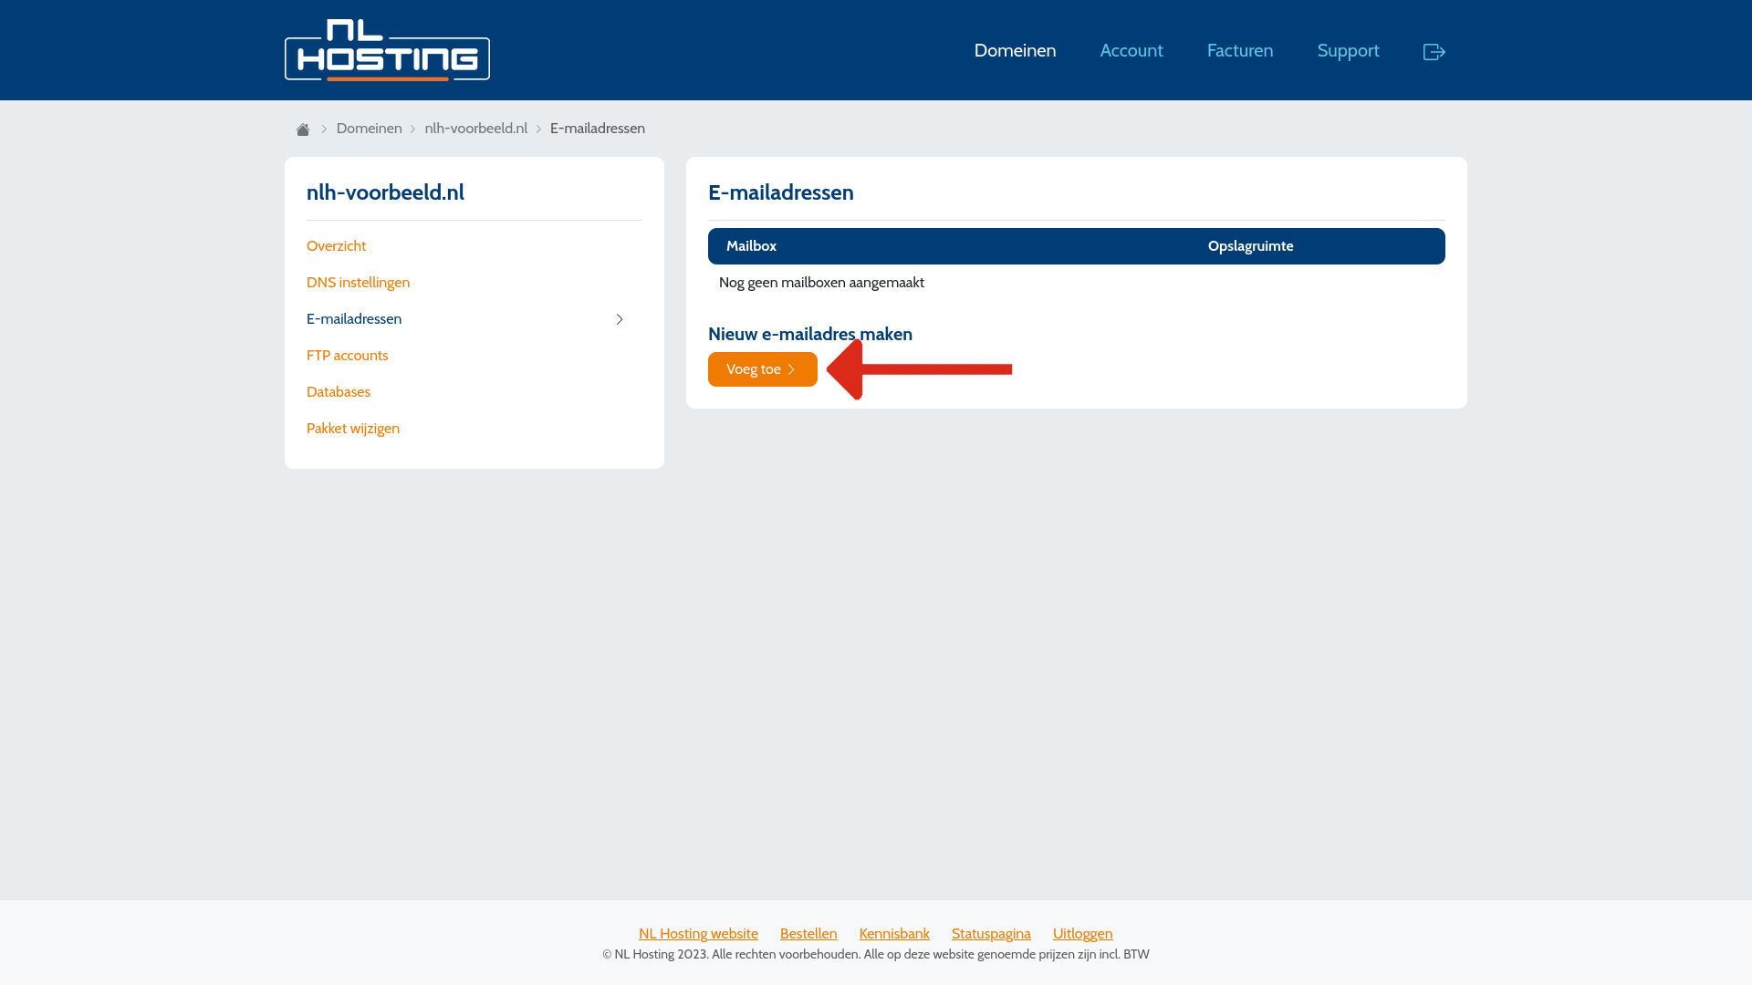The width and height of the screenshot is (1752, 985).
Task: Open the Support menu item
Action: 1348,50
